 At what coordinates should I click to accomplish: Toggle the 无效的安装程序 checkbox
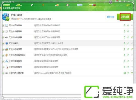click(3, 61)
